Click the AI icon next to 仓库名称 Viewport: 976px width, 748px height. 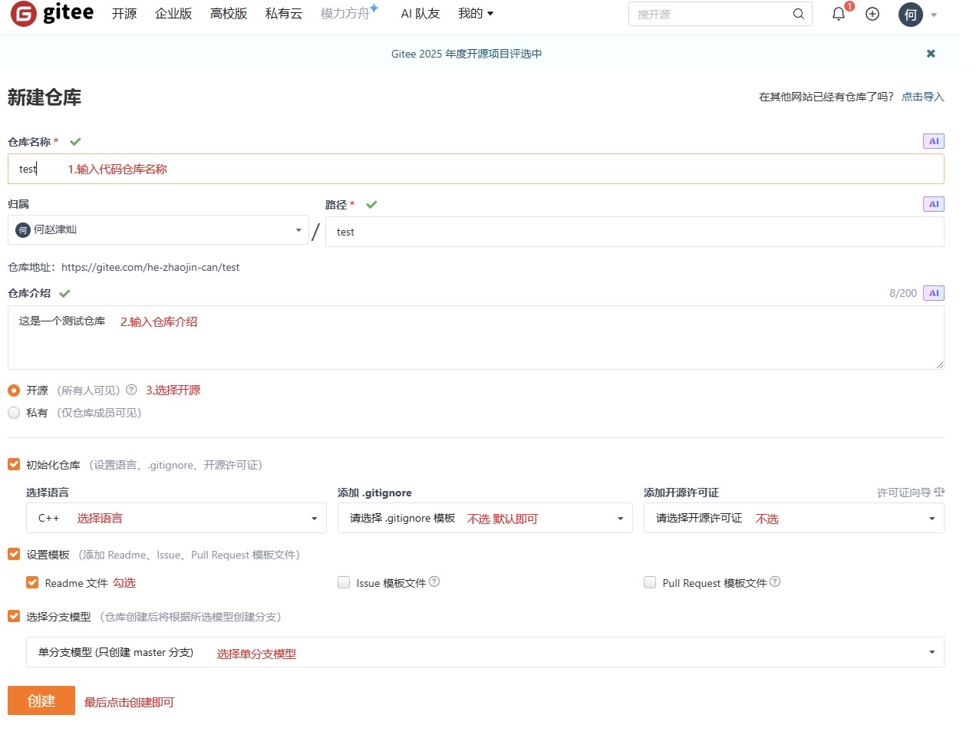933,141
